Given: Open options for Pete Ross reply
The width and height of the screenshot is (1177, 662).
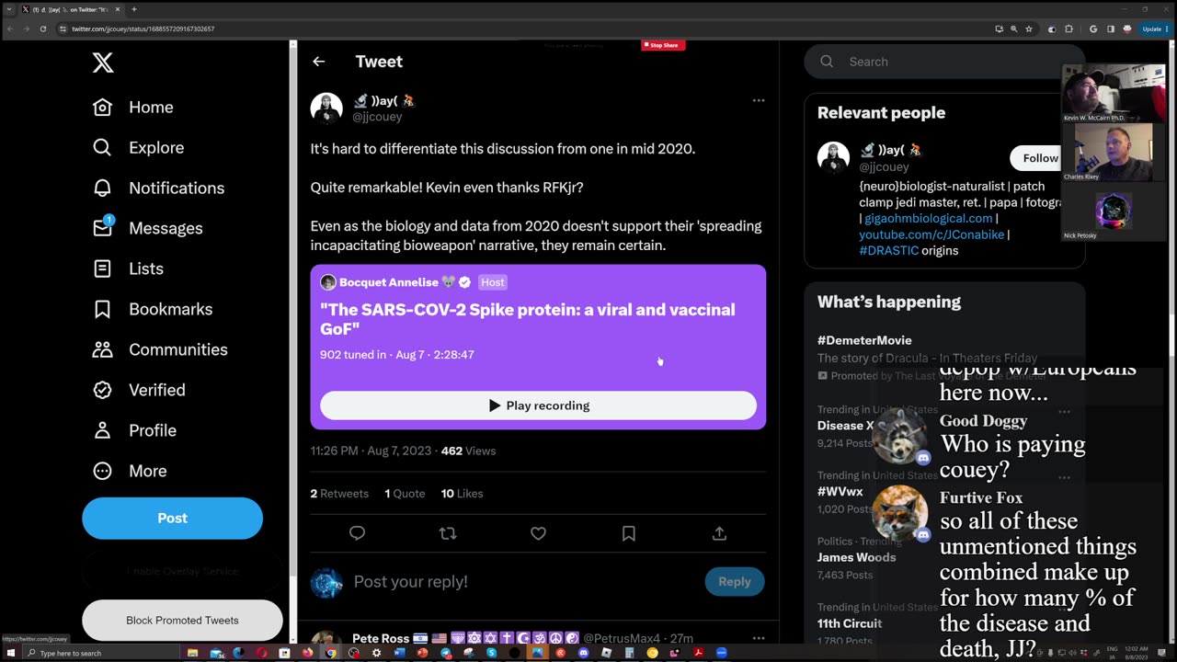Looking at the screenshot, I should [x=759, y=638].
